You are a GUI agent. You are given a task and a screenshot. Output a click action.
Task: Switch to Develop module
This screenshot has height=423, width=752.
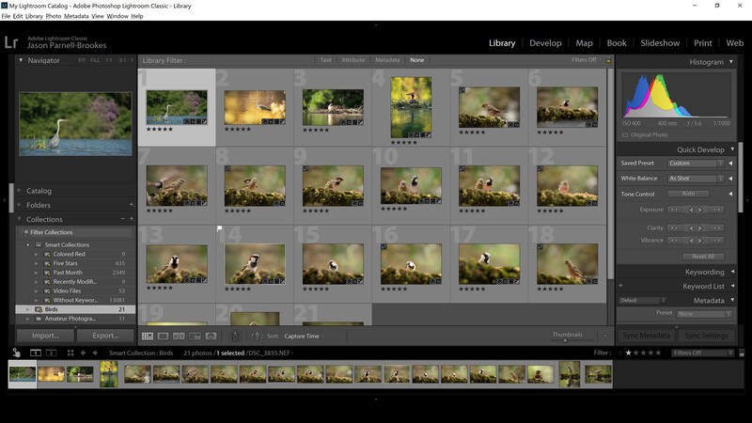545,43
